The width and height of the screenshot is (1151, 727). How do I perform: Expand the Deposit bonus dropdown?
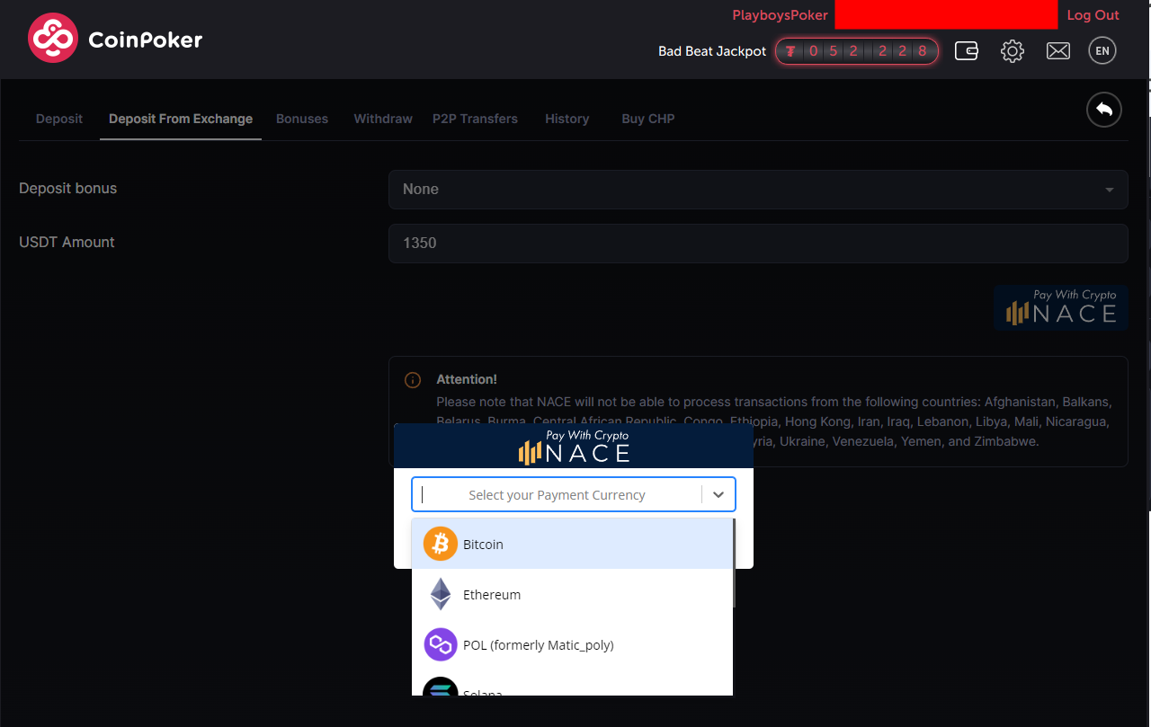758,190
